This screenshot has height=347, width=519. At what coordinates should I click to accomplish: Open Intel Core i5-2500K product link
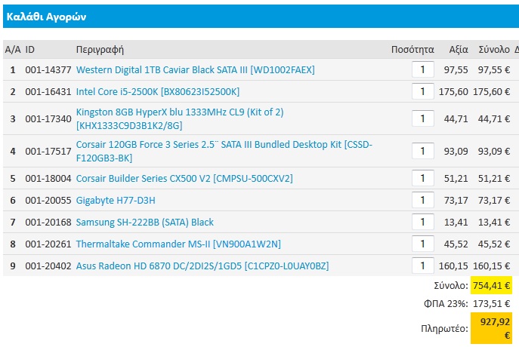[158, 91]
